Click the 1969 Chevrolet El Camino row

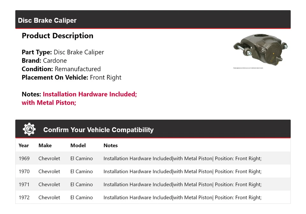tap(153, 159)
